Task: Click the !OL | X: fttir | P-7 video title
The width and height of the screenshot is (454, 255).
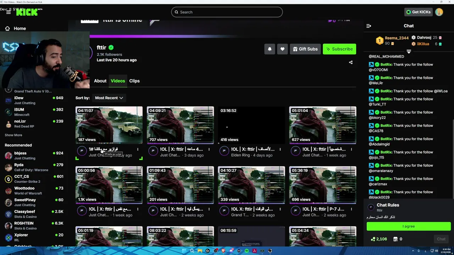Action: [x=324, y=209]
